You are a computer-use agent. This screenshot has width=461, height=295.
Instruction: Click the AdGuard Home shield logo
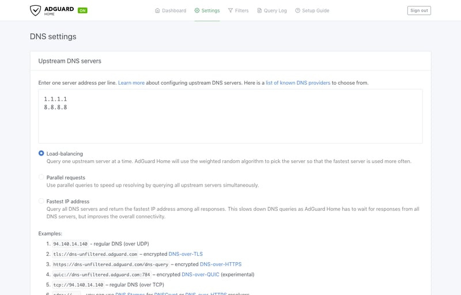36,10
